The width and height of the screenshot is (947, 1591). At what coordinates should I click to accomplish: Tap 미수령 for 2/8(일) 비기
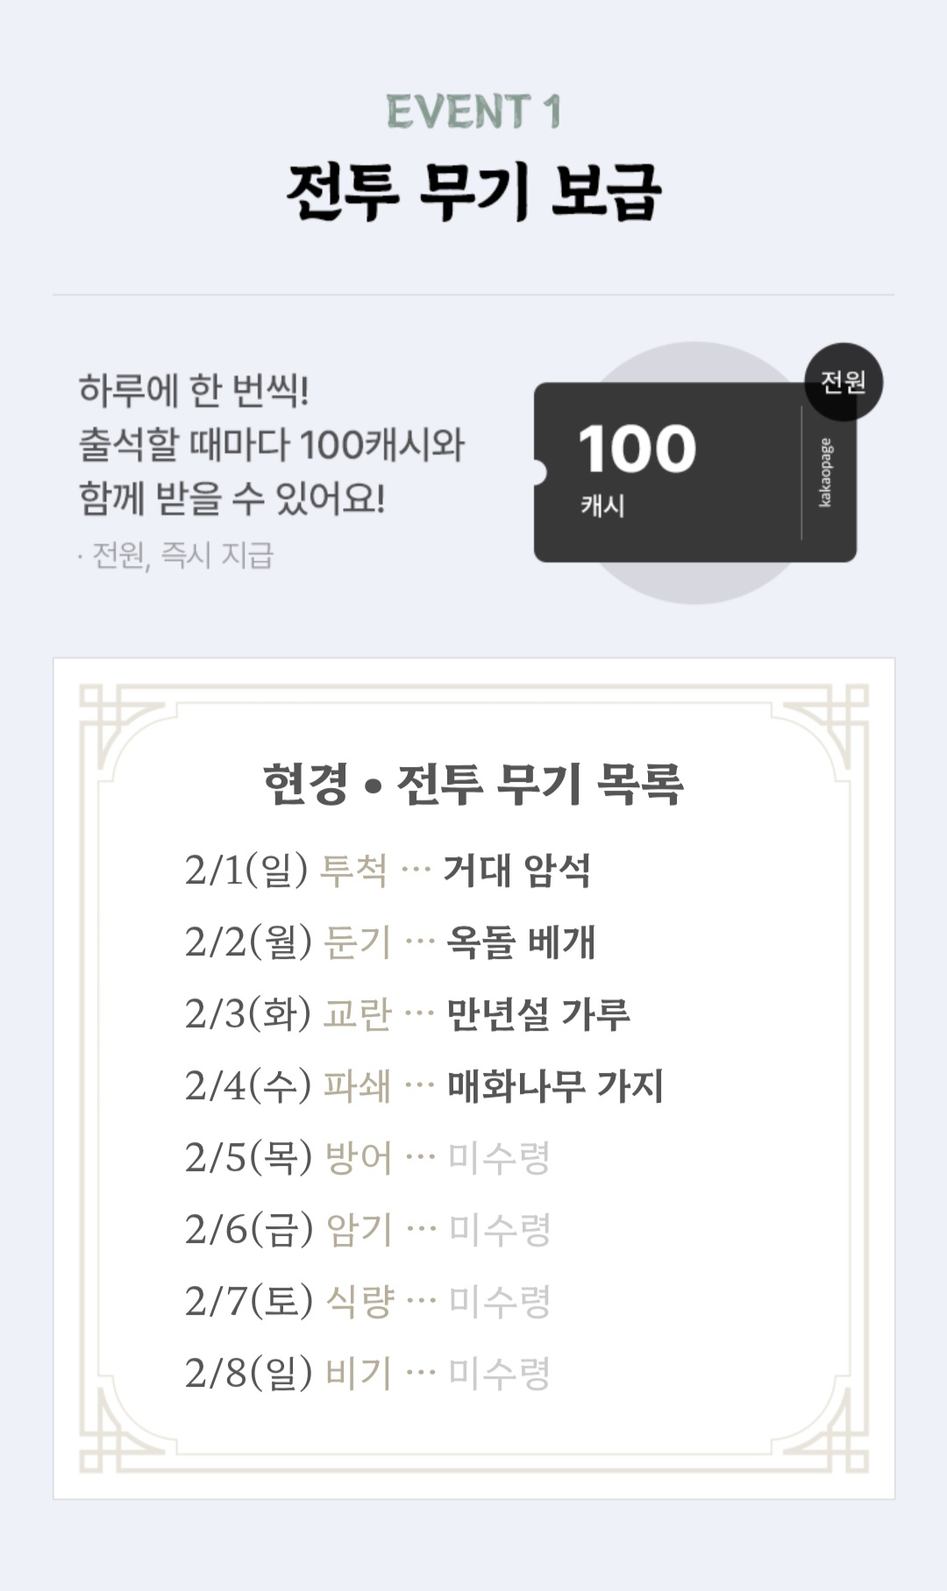click(x=499, y=1374)
